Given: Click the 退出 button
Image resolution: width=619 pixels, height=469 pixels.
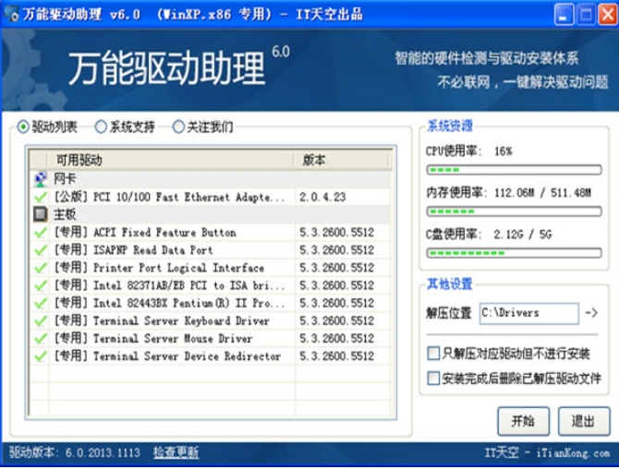Looking at the screenshot, I should [x=584, y=421].
